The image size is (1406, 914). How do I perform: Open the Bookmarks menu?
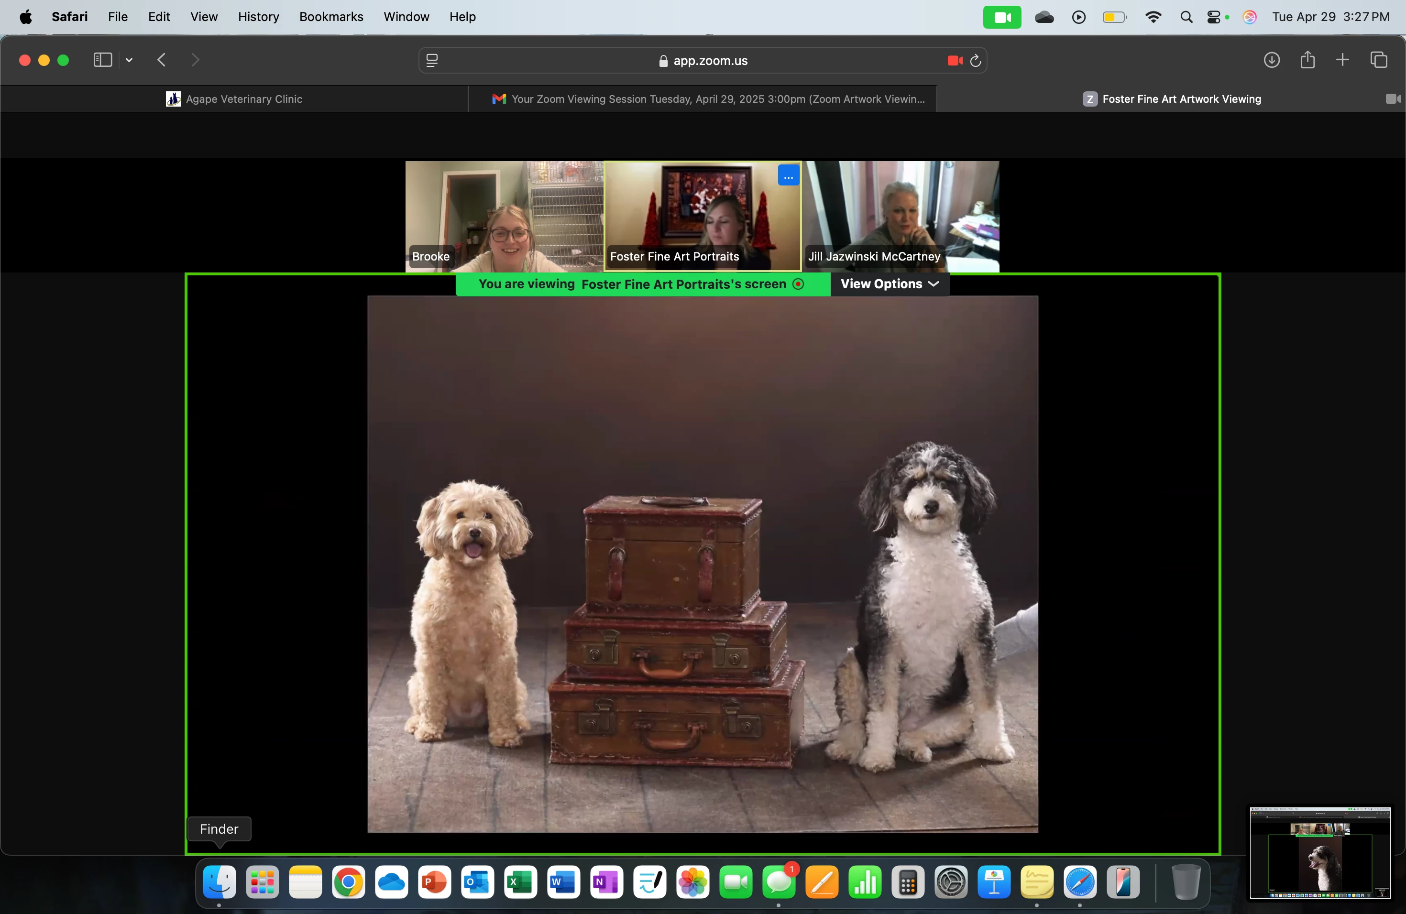tap(331, 17)
